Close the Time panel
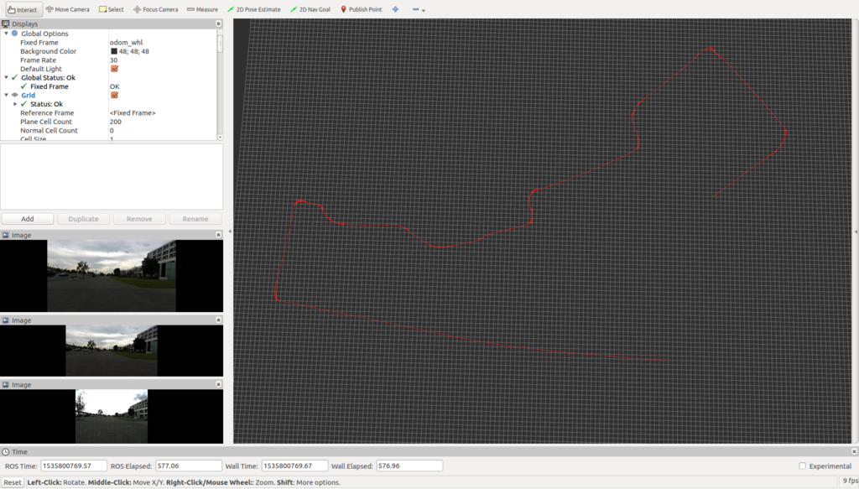 pyautogui.click(x=854, y=452)
